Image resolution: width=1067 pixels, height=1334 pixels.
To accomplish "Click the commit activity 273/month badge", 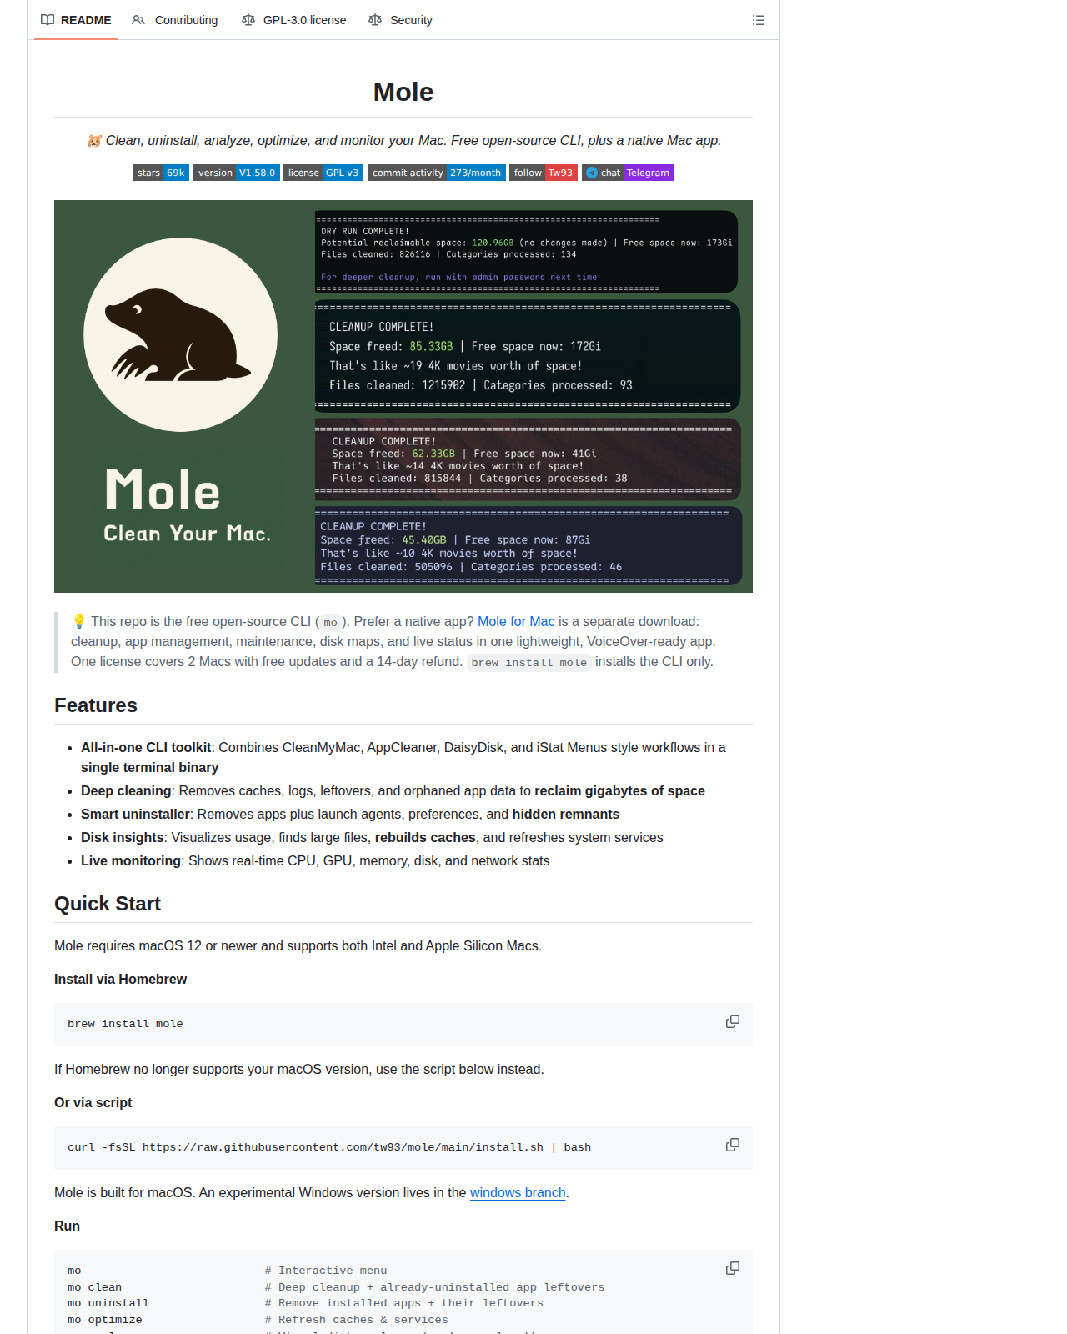I will pos(437,173).
